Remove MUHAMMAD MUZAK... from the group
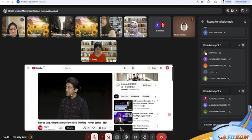 tap(230, 66)
